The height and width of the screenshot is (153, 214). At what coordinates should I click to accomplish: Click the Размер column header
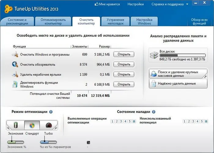[x=105, y=47]
